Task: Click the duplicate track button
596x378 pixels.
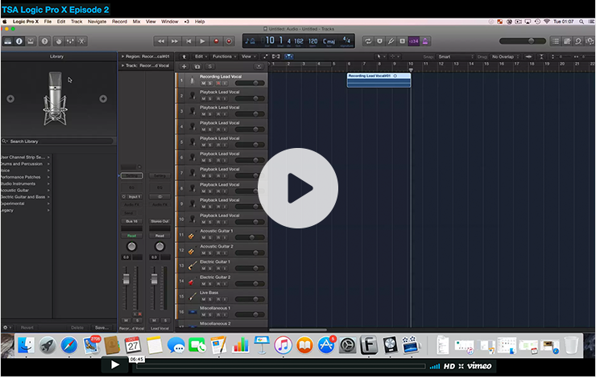Action: 197,67
